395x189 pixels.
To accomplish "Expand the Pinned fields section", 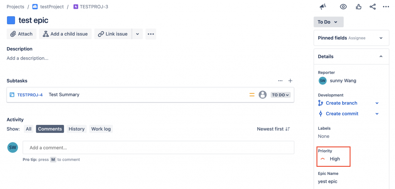I will point(381,38).
